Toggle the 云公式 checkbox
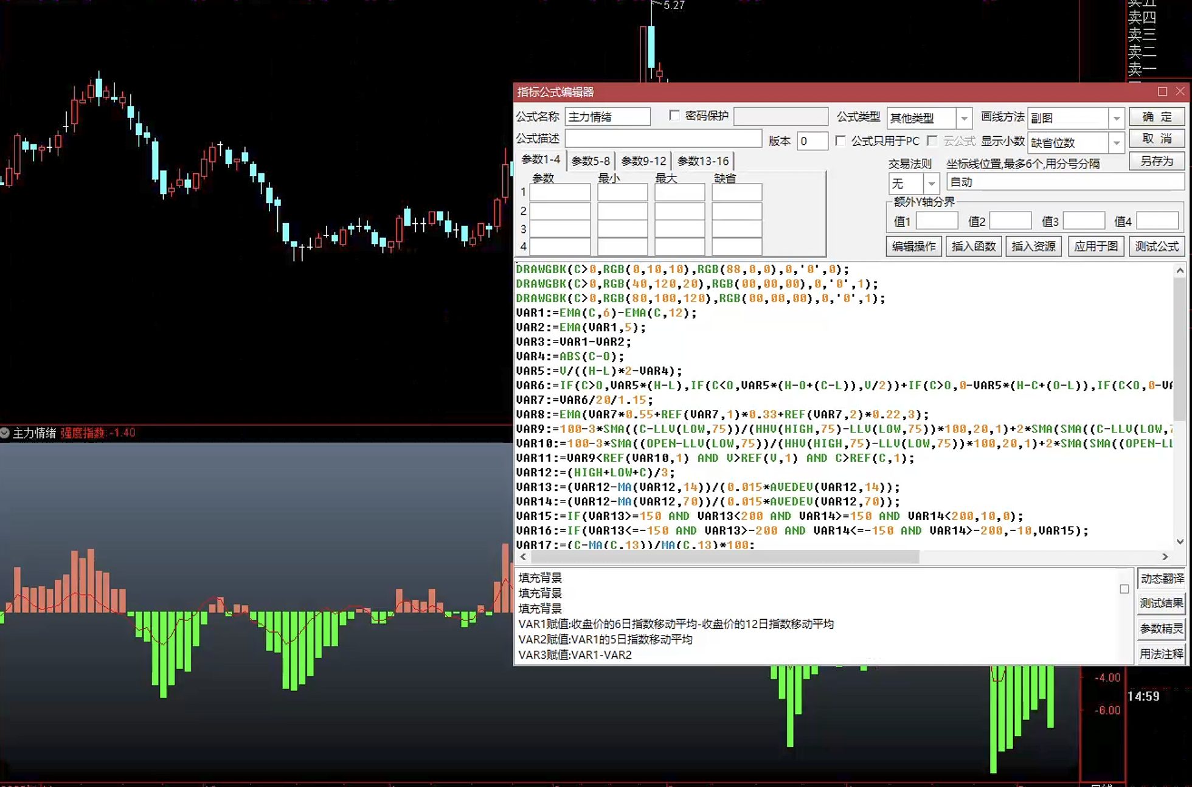Viewport: 1192px width, 787px height. tap(932, 141)
